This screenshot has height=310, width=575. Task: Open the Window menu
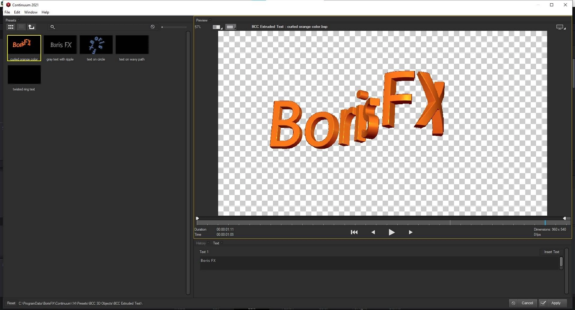point(31,12)
